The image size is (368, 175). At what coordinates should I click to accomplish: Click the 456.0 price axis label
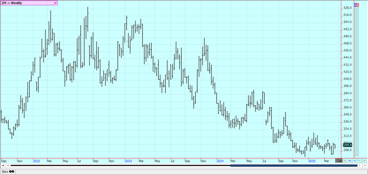(348, 51)
